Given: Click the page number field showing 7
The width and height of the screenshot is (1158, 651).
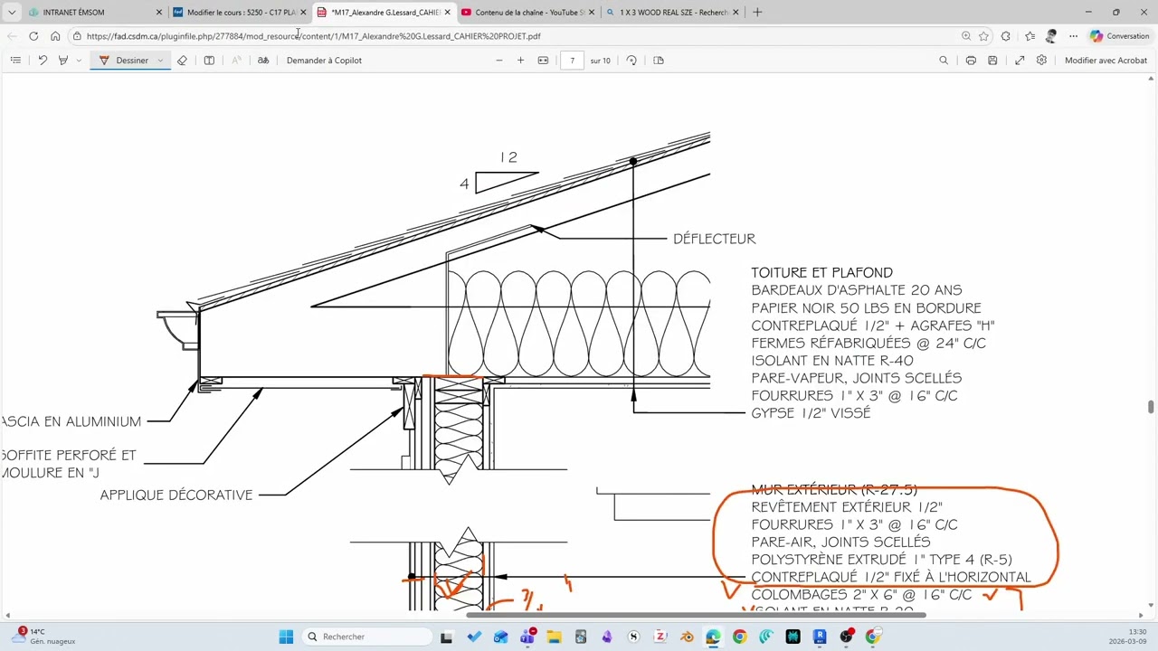Looking at the screenshot, I should point(572,61).
